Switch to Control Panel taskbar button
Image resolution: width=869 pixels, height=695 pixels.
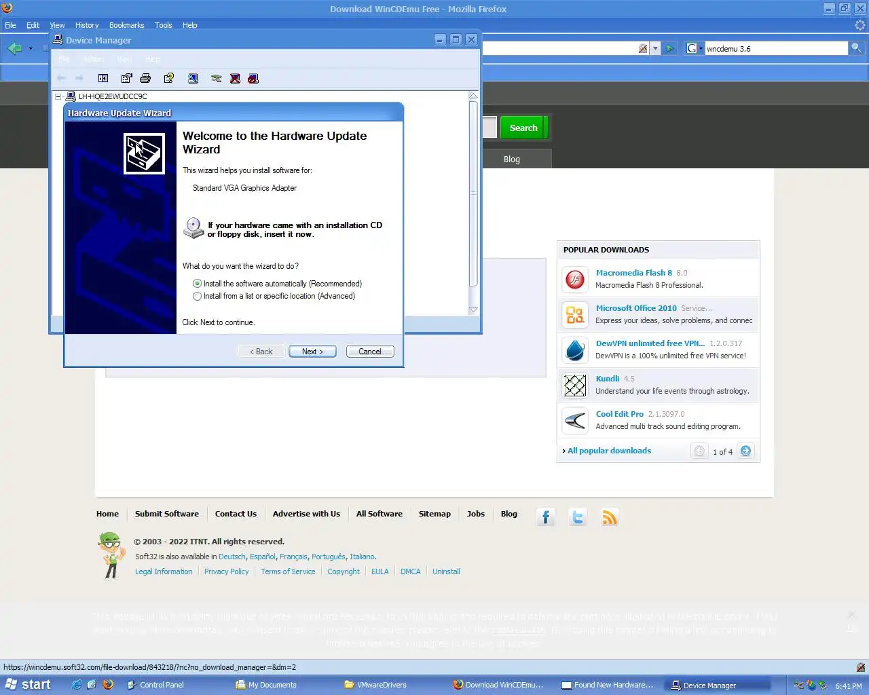coord(175,685)
